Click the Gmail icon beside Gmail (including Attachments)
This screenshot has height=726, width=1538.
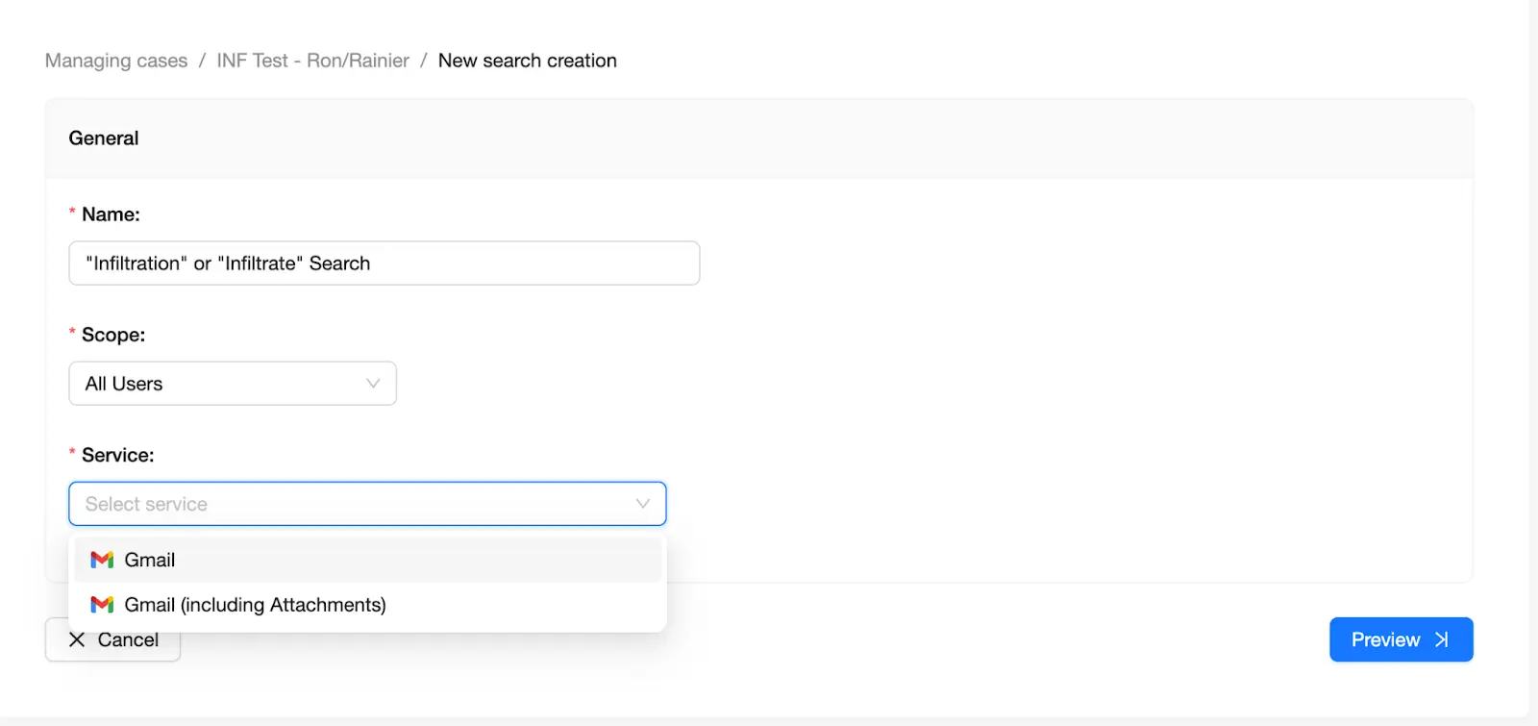coord(101,605)
